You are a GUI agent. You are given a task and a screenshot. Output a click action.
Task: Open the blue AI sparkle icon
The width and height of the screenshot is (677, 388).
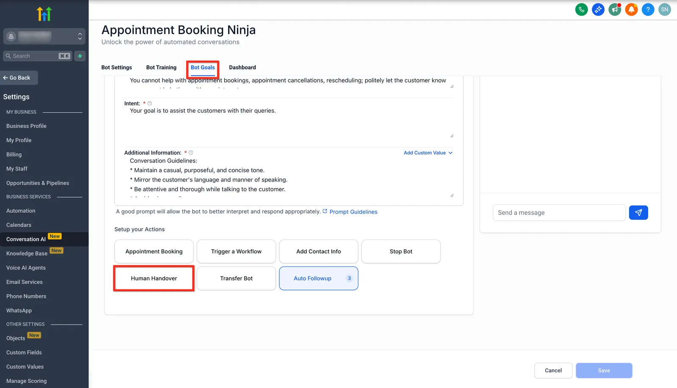[598, 9]
